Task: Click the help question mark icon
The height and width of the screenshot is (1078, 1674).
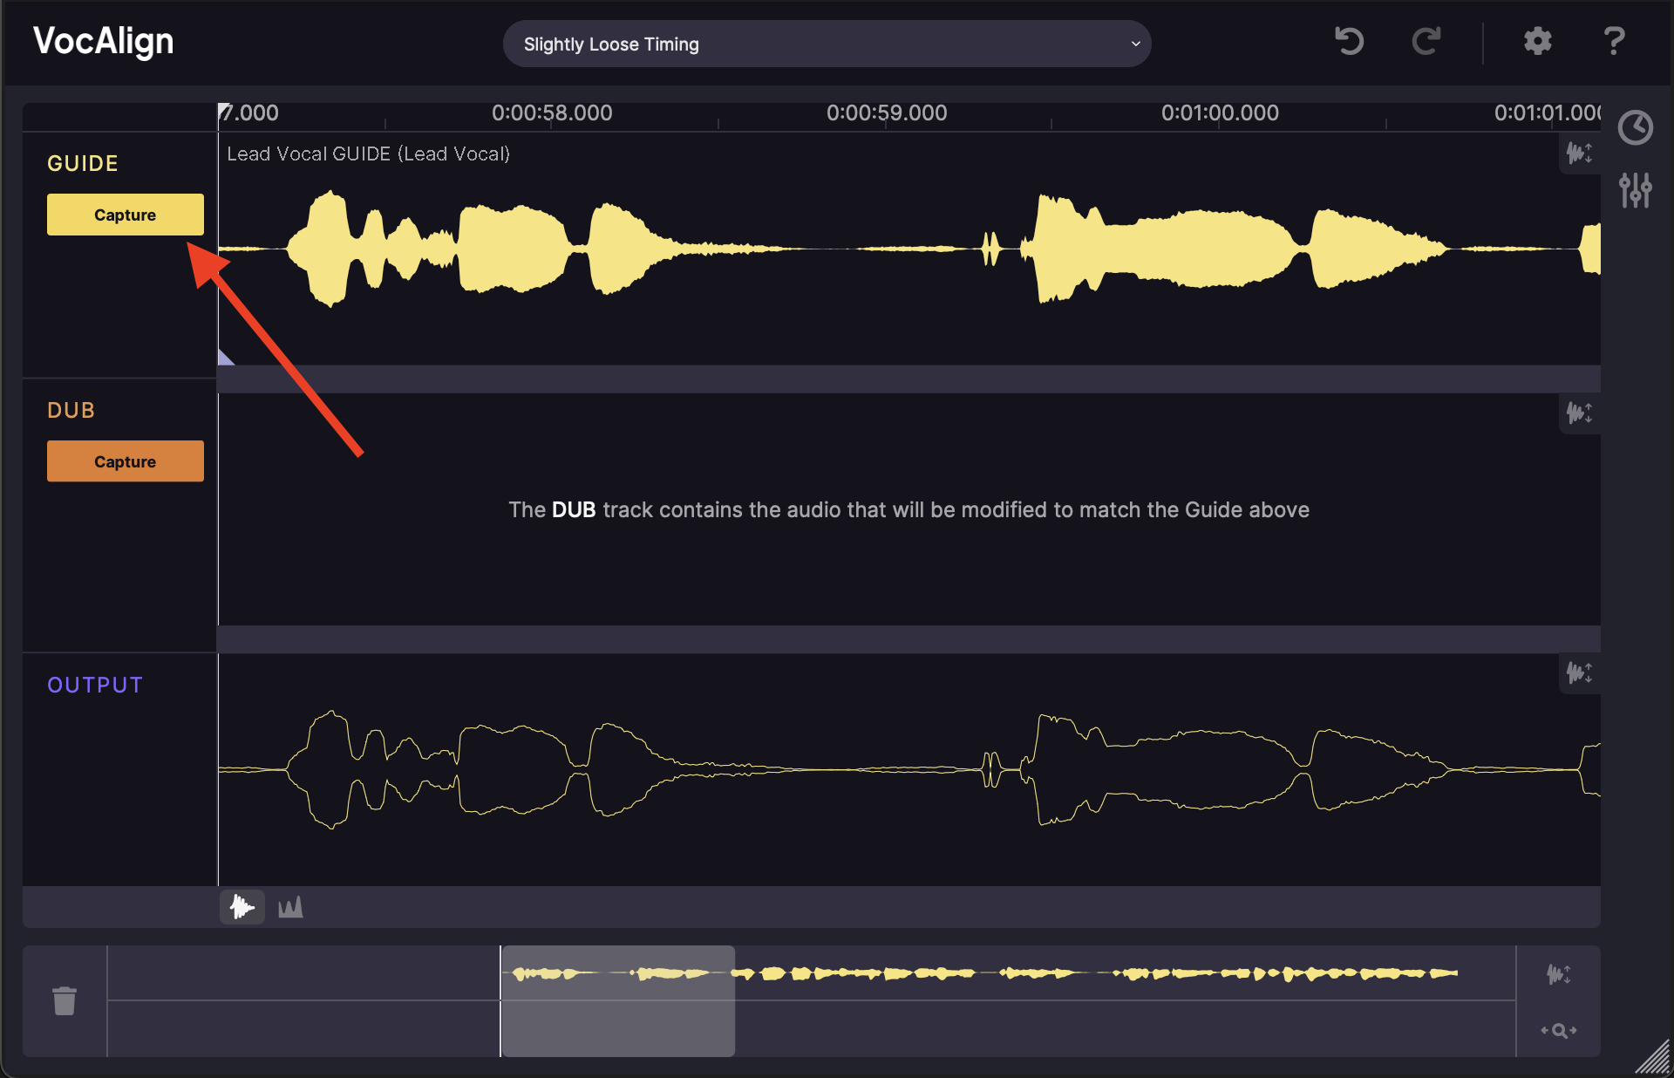Action: click(1614, 41)
